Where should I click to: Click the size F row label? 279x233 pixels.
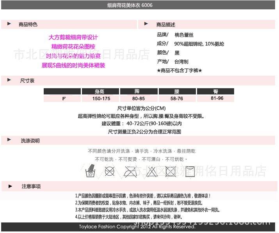coord(64,98)
